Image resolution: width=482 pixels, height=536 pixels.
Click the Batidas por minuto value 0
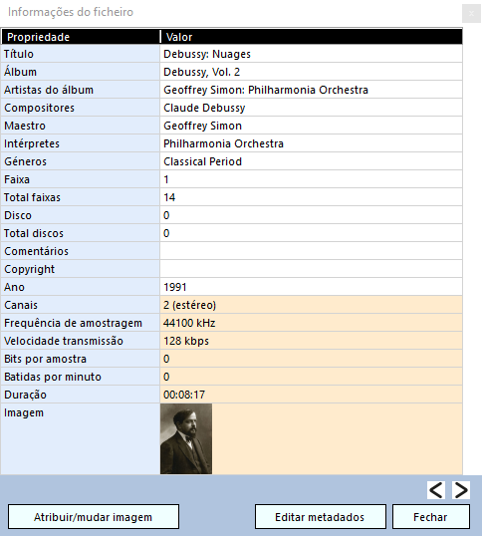coord(166,377)
